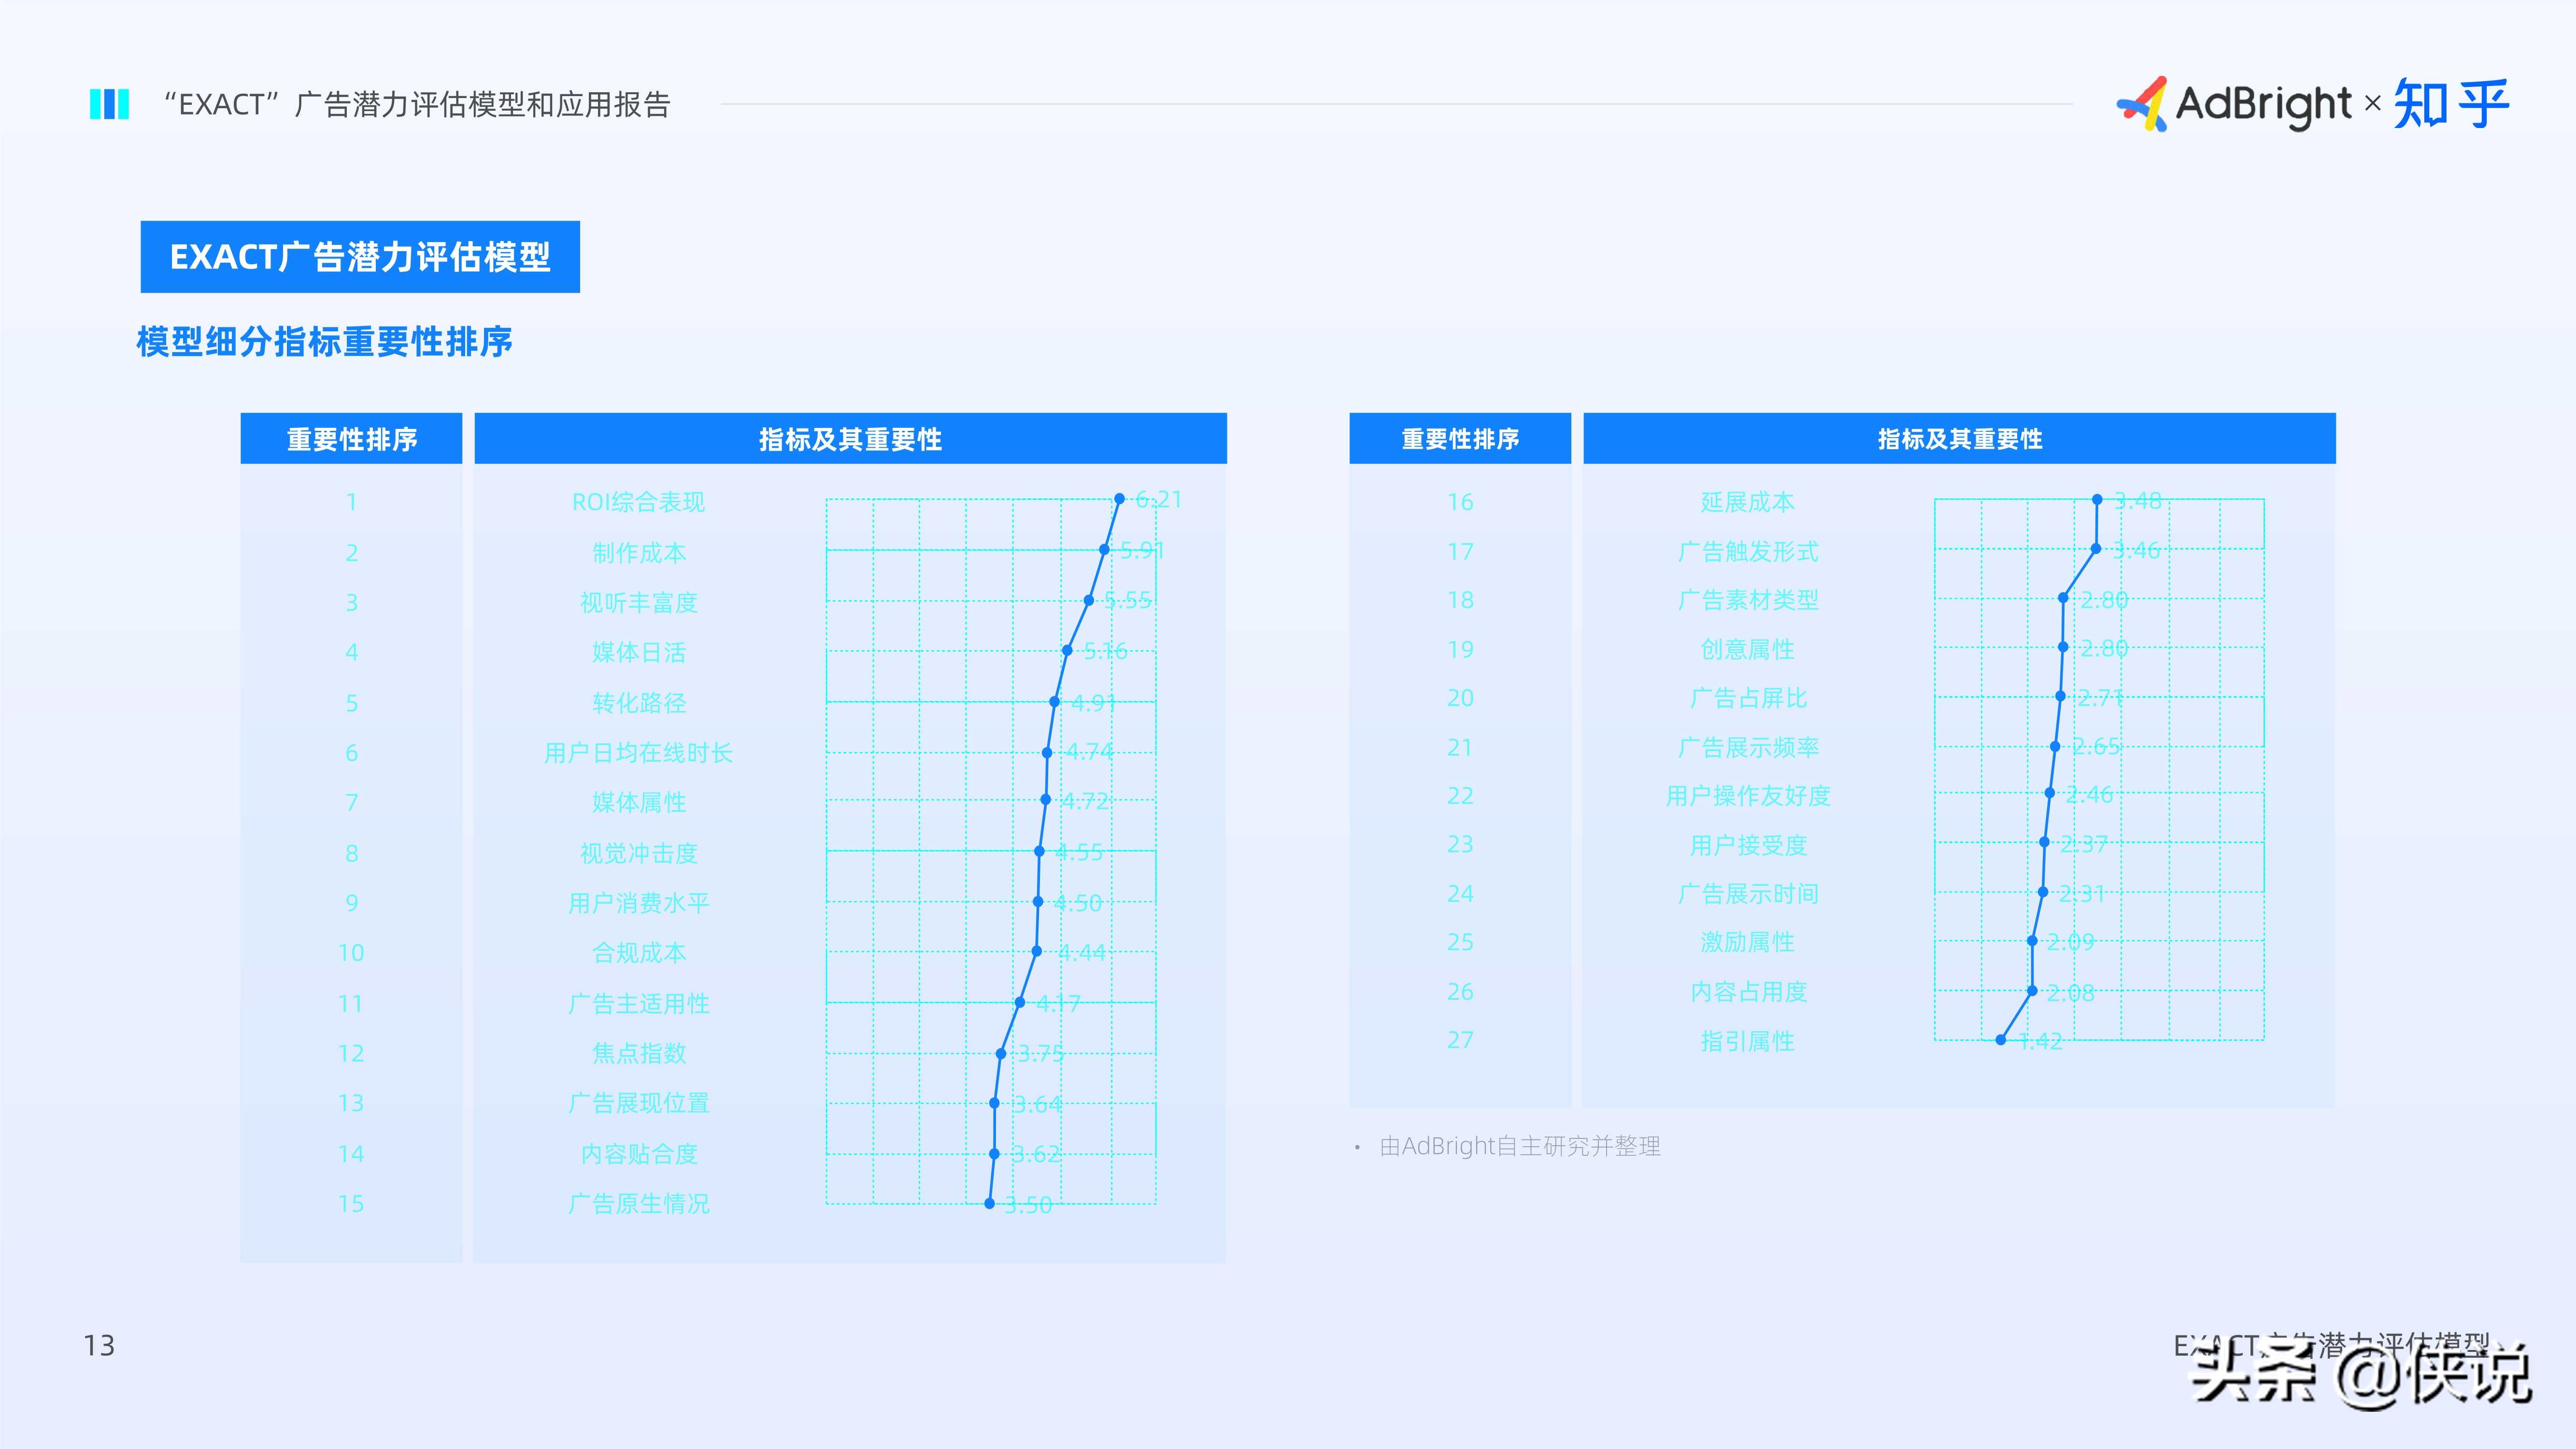Click rank number 10 in left table
Viewport: 2576px width, 1449px height.
[x=351, y=953]
